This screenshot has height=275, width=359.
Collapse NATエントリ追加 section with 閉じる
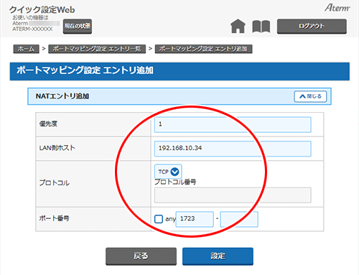click(310, 96)
